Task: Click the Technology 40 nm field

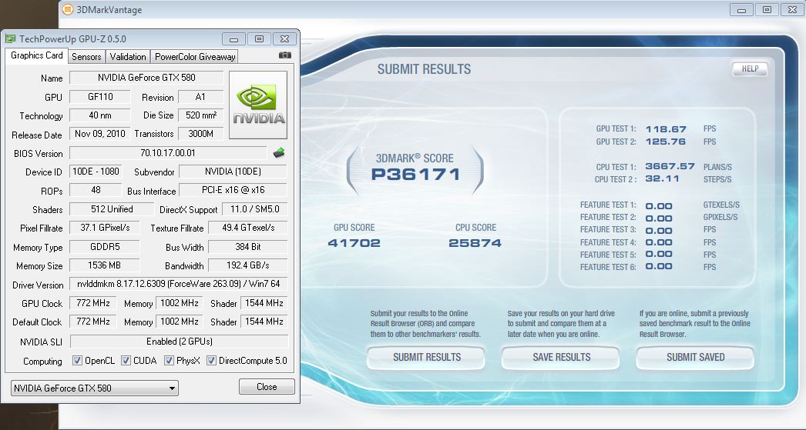Action: pos(99,115)
